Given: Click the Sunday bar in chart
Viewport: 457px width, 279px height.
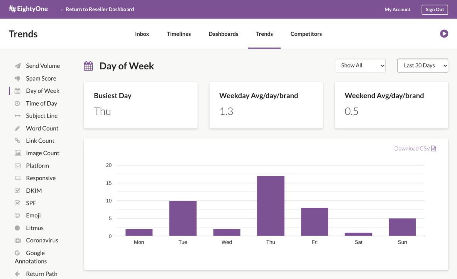Looking at the screenshot, I should pyautogui.click(x=402, y=227).
